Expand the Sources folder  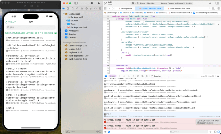click(x=66, y=21)
